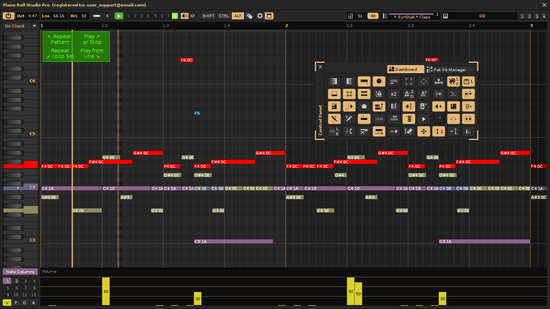The height and width of the screenshot is (309, 550).
Task: Click the note length slider showing 4
Action: [102, 16]
